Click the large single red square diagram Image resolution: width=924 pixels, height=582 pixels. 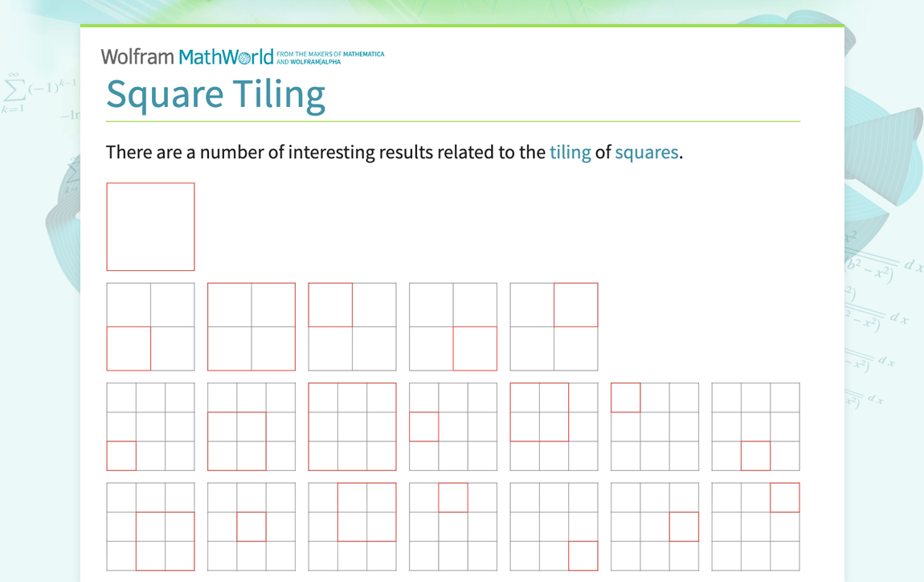pyautogui.click(x=150, y=226)
